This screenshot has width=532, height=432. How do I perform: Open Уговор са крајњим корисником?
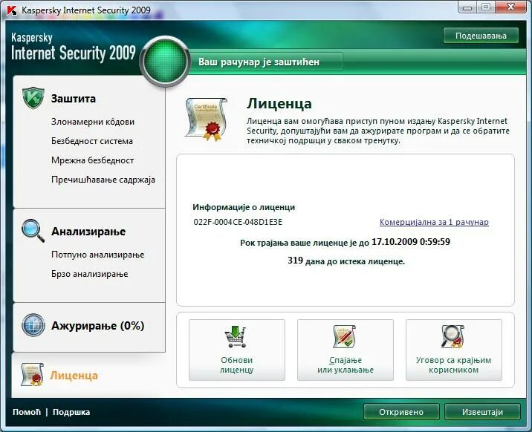point(454,350)
